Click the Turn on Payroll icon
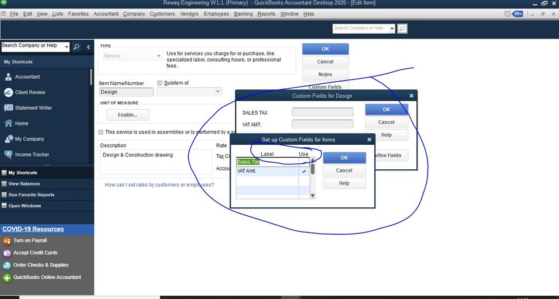The height and width of the screenshot is (299, 559). pyautogui.click(x=7, y=241)
